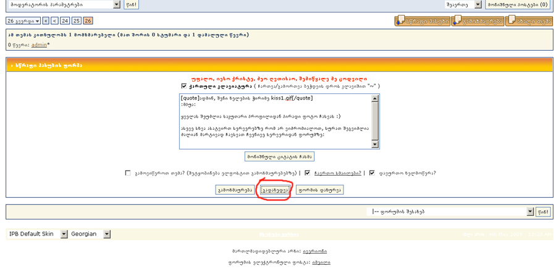Click the New Topic (ახალი თემა) button
Image resolution: width=556 pixels, height=269 pixels.
pos(529,21)
